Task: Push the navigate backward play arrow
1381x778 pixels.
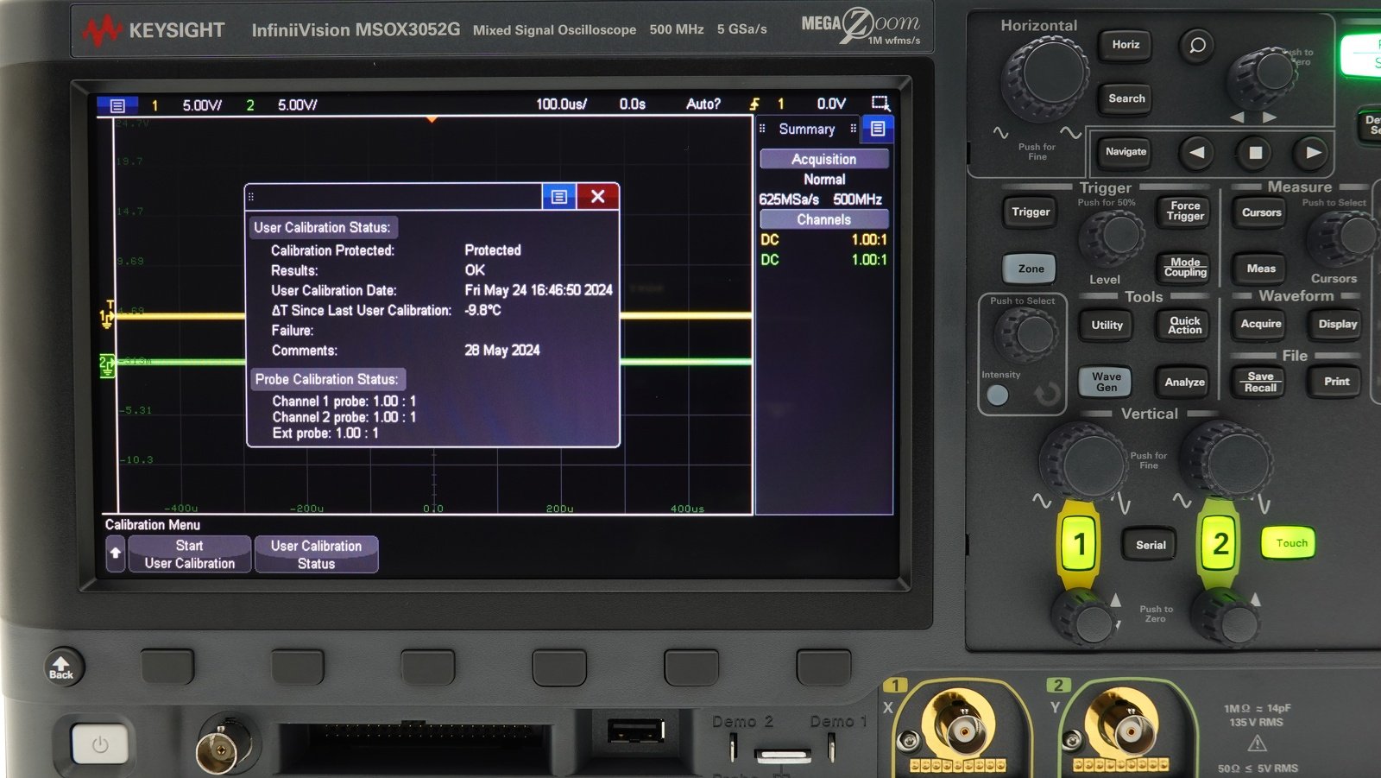Action: (1197, 153)
